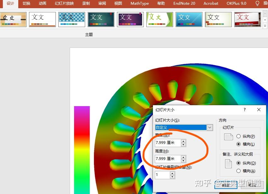Select 纵向(P) slide orientation
The width and height of the screenshot is (268, 194).
tap(239, 136)
